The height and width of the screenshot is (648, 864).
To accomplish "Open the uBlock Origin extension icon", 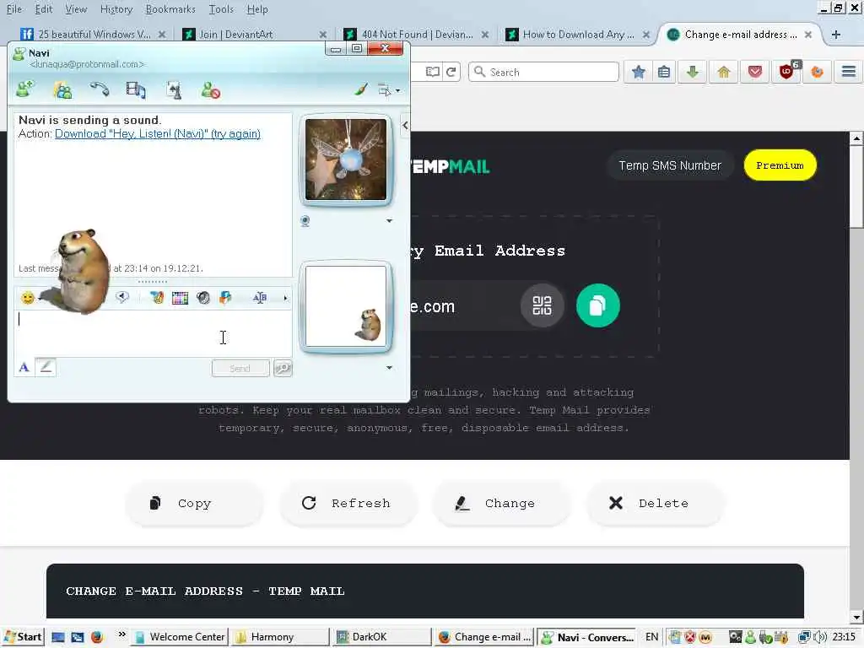I will click(x=787, y=71).
